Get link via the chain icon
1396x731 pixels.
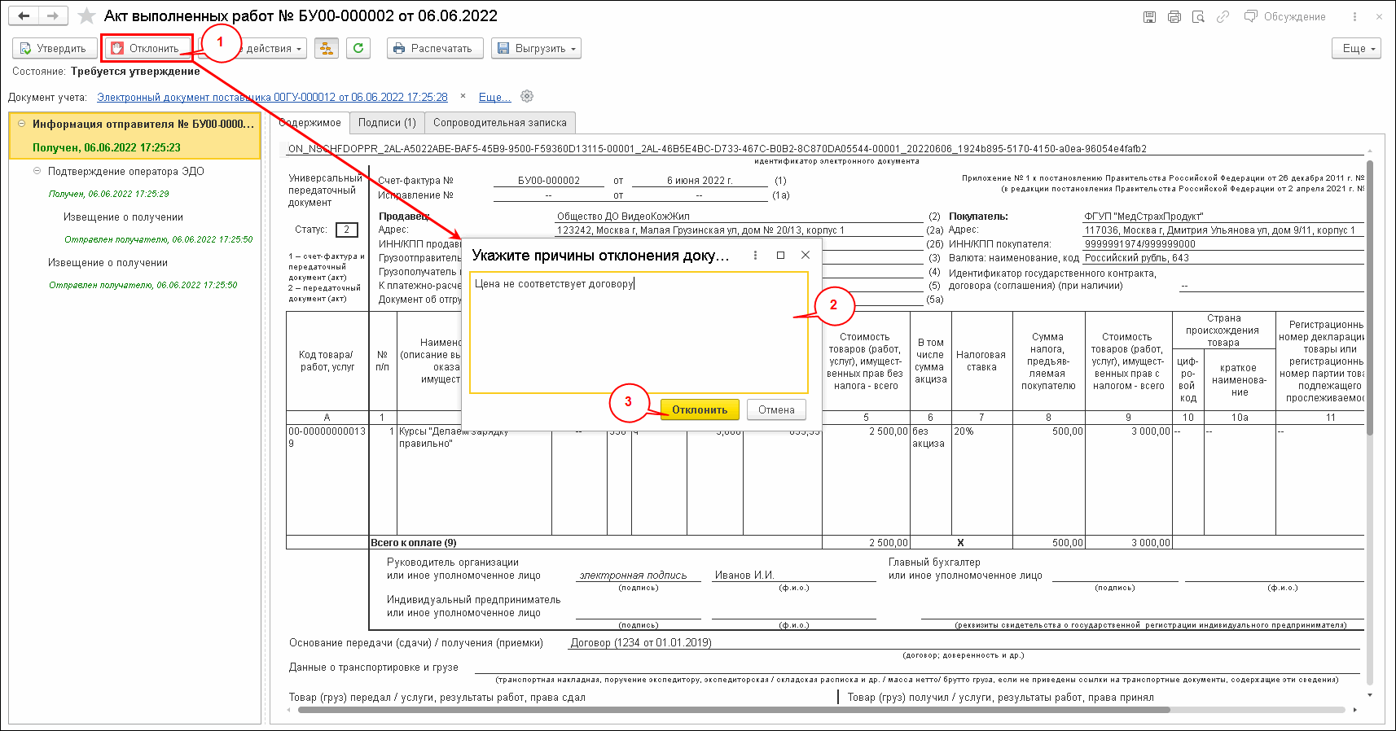(1223, 16)
